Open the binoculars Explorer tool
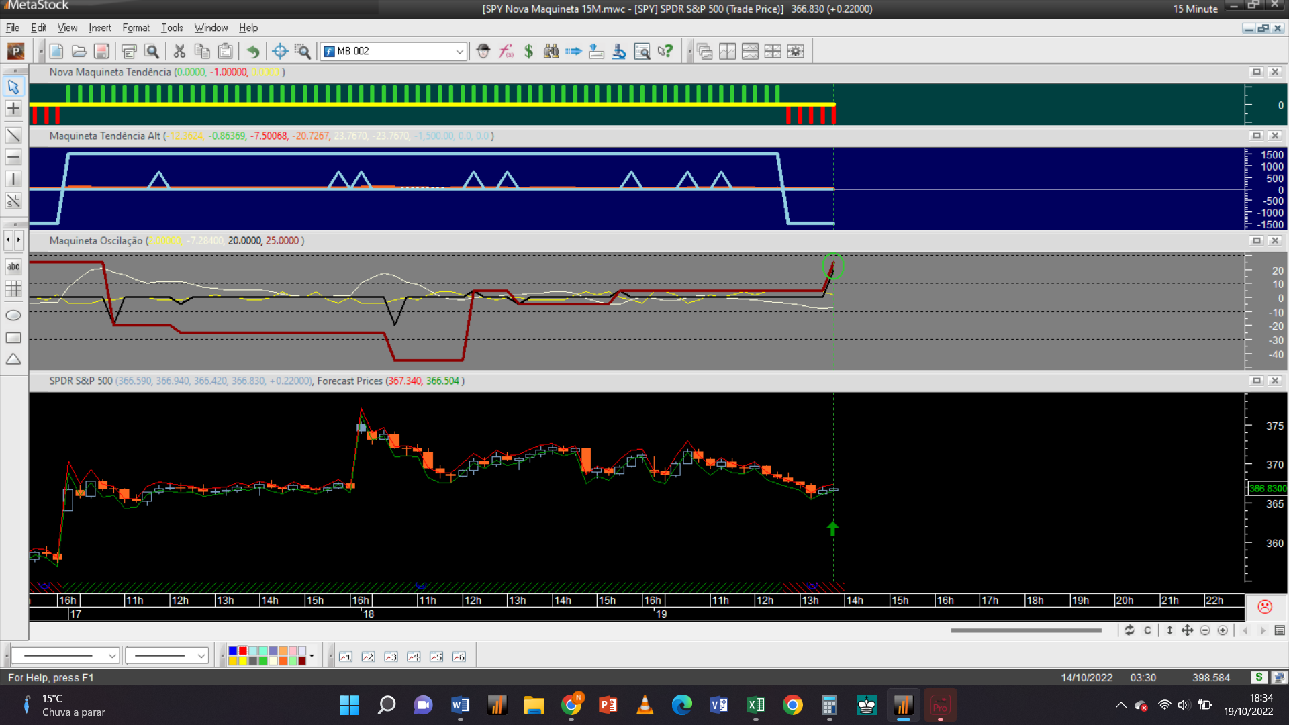The height and width of the screenshot is (725, 1289). coord(551,51)
